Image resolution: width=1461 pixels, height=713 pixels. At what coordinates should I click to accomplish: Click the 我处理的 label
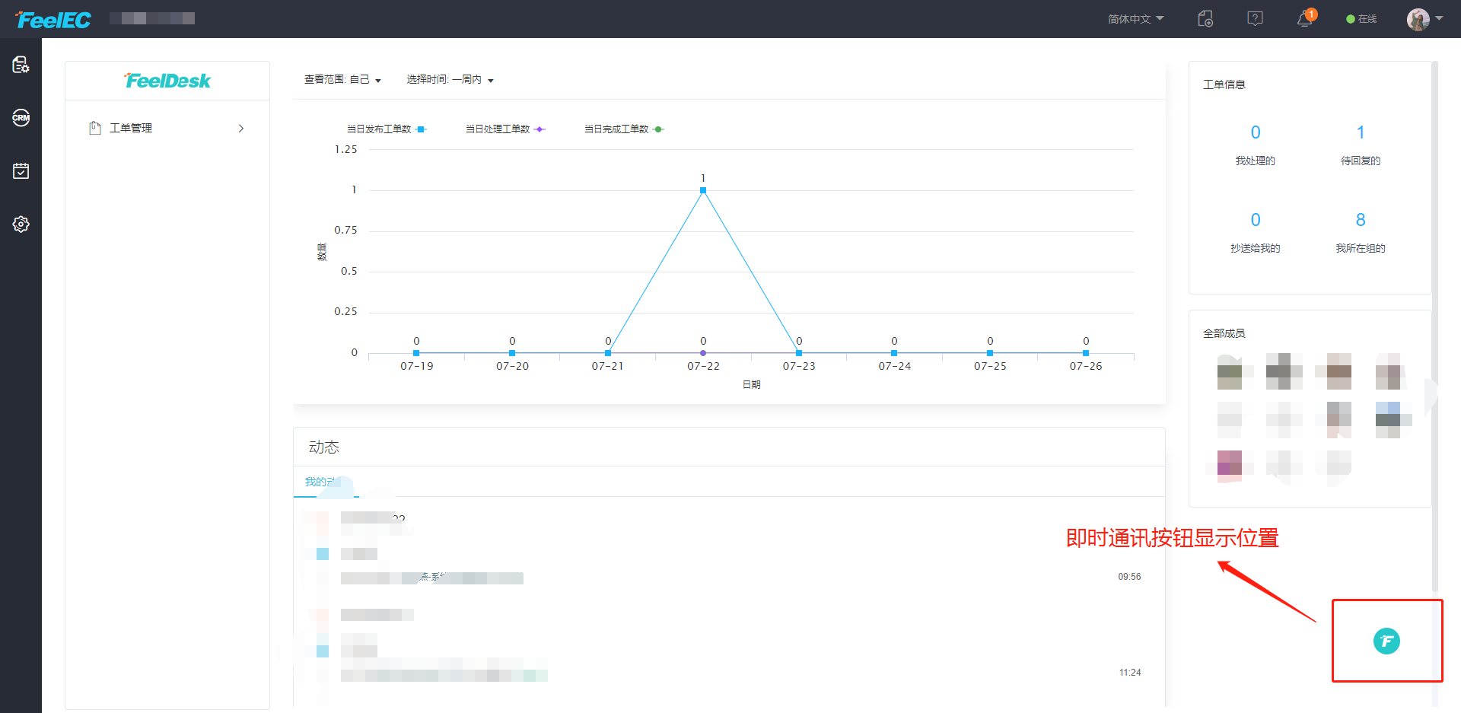point(1256,161)
